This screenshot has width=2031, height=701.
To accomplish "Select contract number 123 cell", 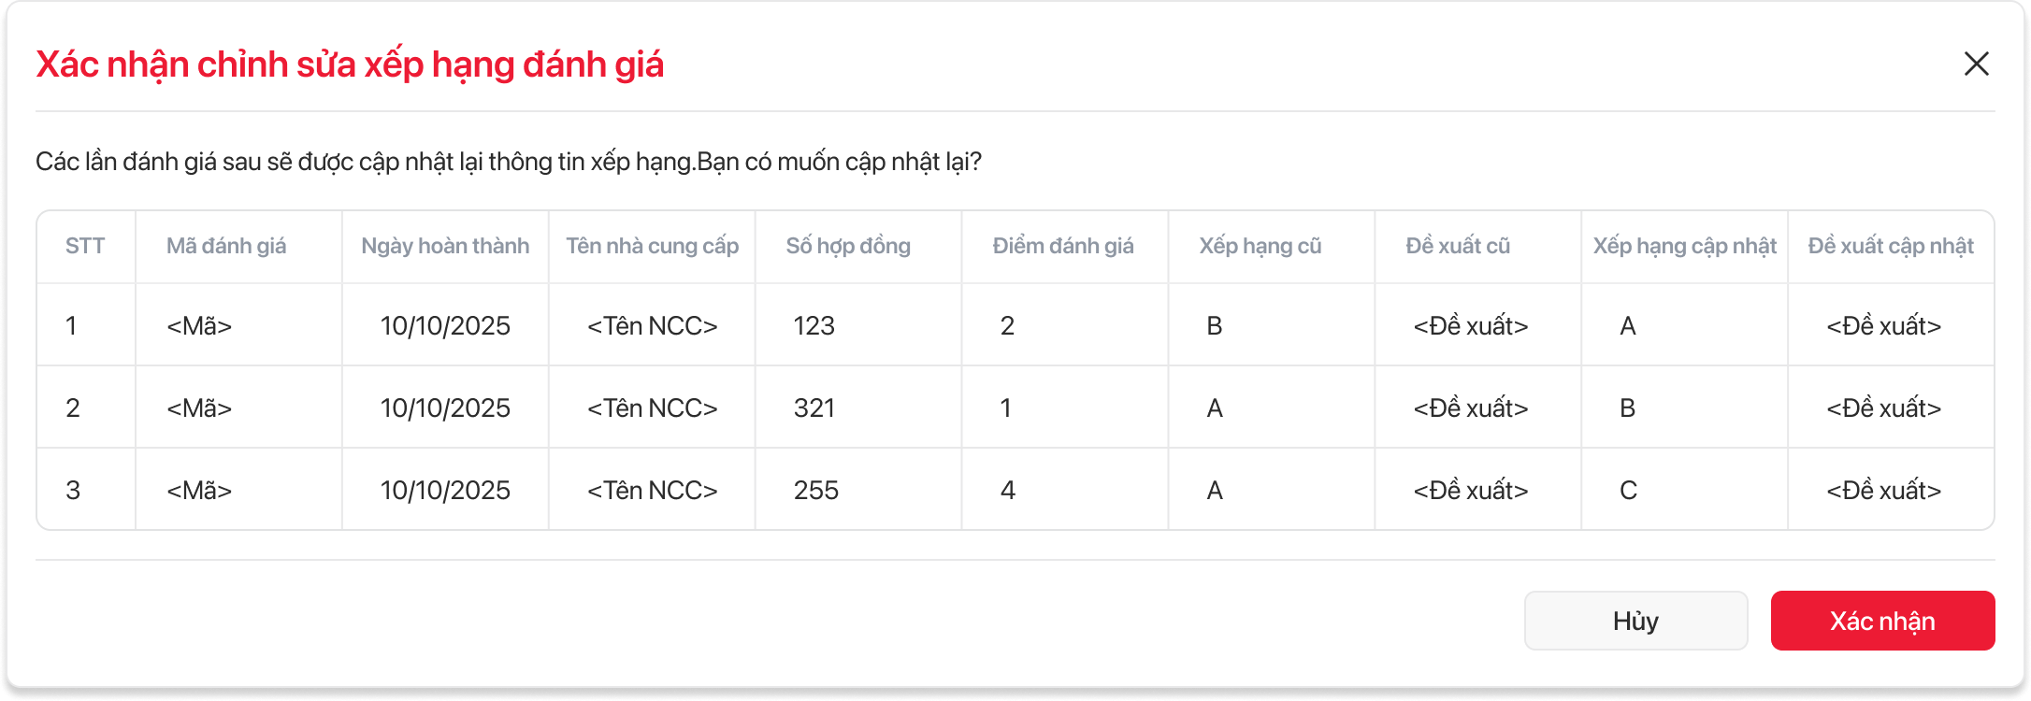I will click(814, 325).
